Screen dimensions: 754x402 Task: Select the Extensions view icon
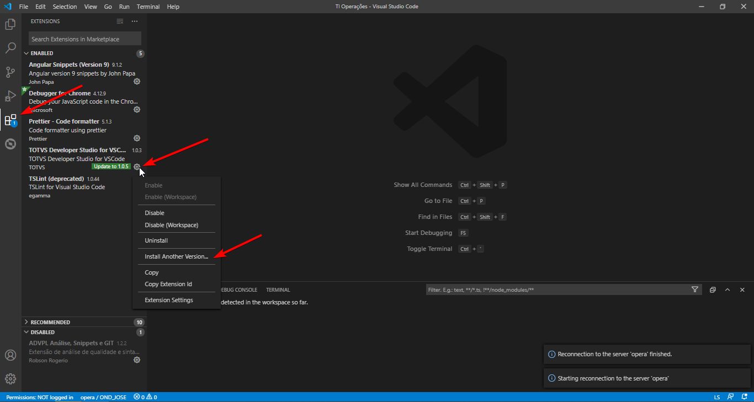tap(10, 120)
